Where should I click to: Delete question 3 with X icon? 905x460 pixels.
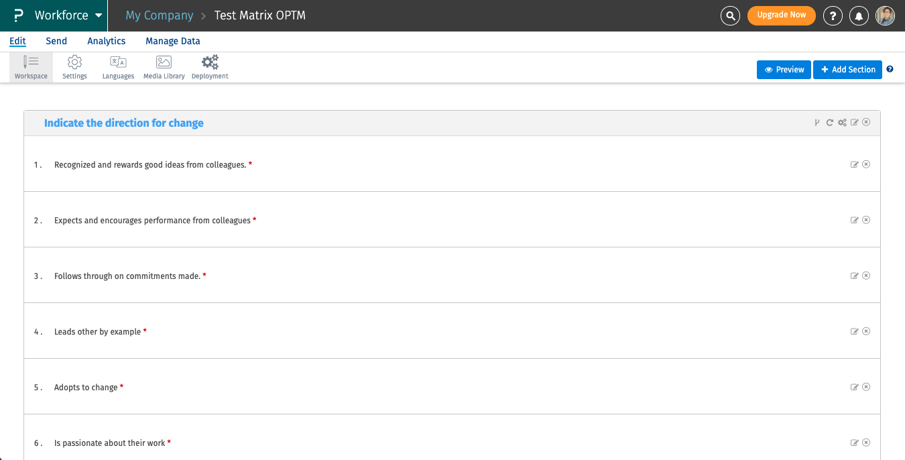click(866, 276)
